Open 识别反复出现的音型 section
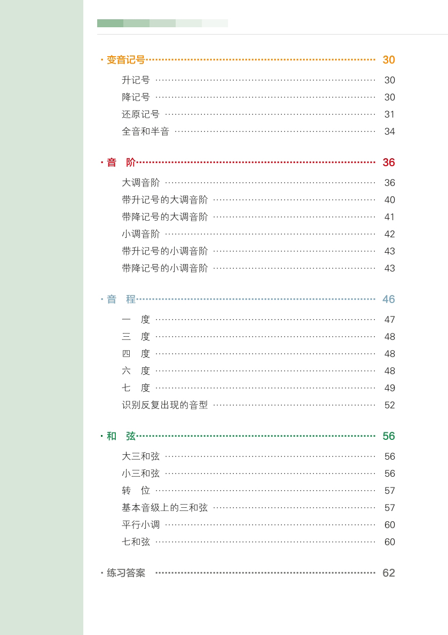The height and width of the screenshot is (635, 448). (164, 405)
